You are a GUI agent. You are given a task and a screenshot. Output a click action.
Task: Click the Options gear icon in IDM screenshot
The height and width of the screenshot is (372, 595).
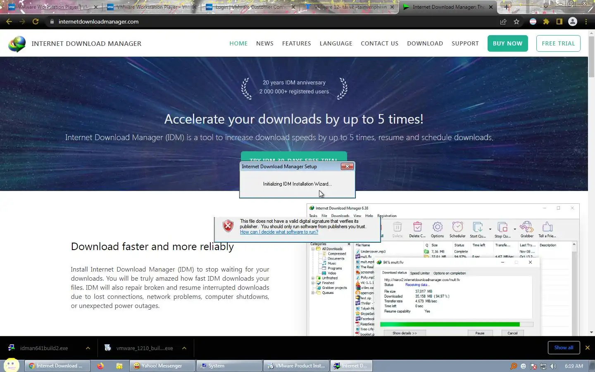point(437,227)
